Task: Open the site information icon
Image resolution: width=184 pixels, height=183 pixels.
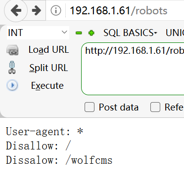Action: pyautogui.click(x=56, y=11)
